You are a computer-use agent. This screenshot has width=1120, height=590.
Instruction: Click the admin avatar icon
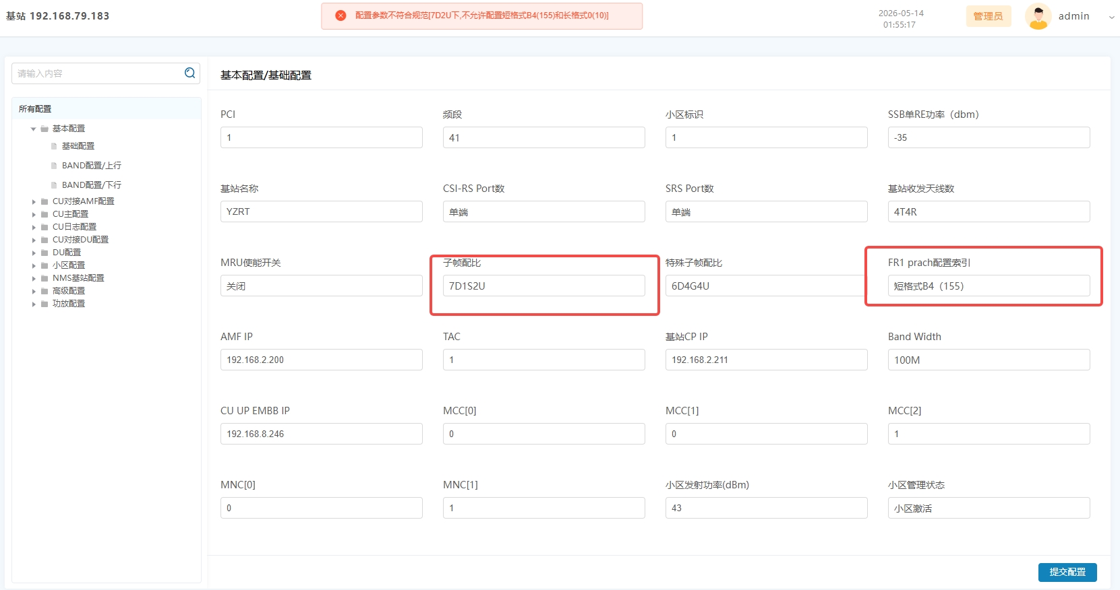[1038, 16]
